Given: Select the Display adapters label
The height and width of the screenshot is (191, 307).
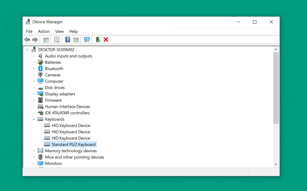Looking at the screenshot, I should (60, 94).
